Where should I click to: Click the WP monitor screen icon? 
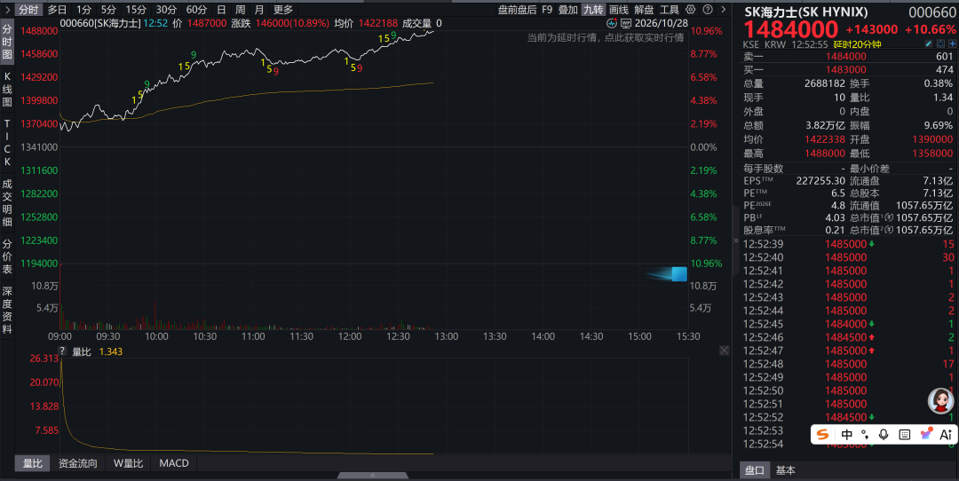tap(626, 23)
